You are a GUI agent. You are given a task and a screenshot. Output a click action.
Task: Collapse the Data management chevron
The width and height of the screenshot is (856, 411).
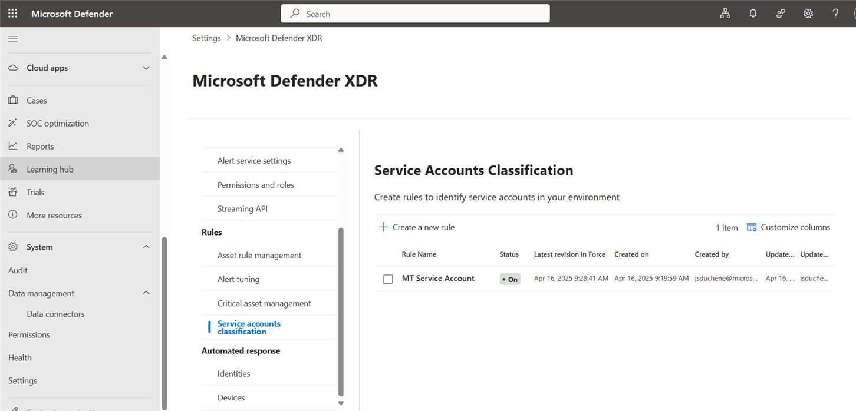click(146, 293)
